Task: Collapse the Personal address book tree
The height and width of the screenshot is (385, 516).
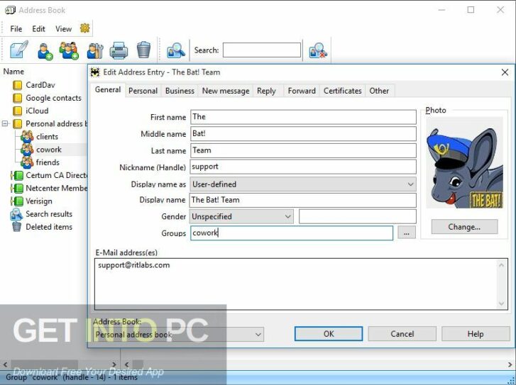Action: click(5, 123)
